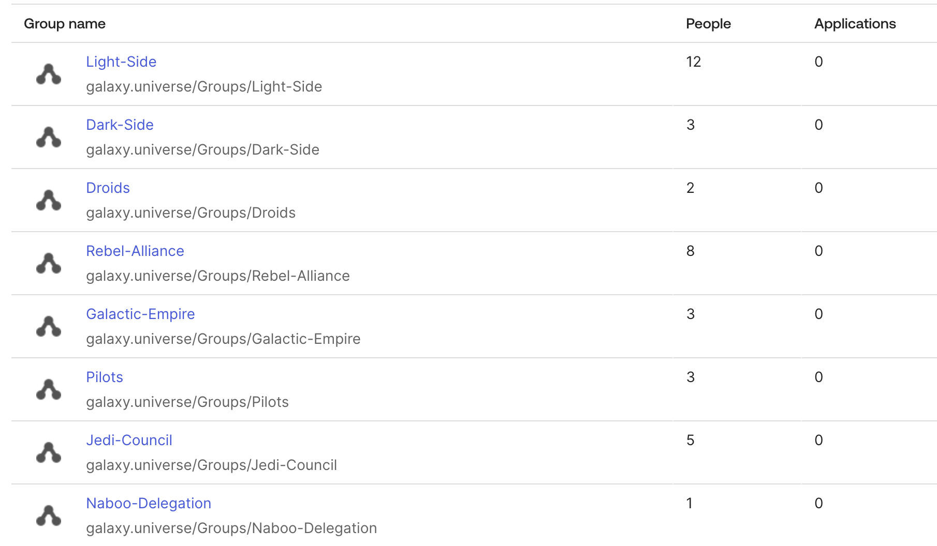The width and height of the screenshot is (937, 546).
Task: Click the Naboo-Delegation group icon
Action: pos(48,515)
